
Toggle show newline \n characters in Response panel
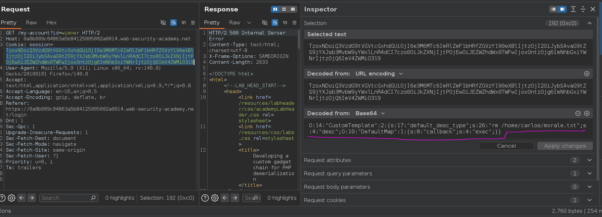pyautogui.click(x=285, y=22)
